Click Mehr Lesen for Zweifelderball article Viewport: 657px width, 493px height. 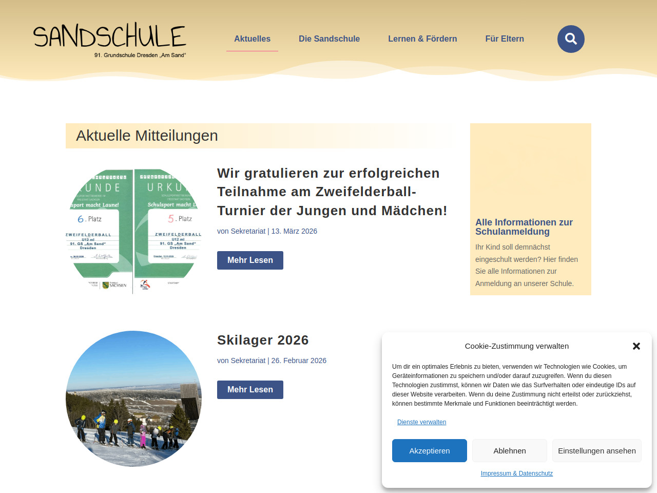click(250, 260)
